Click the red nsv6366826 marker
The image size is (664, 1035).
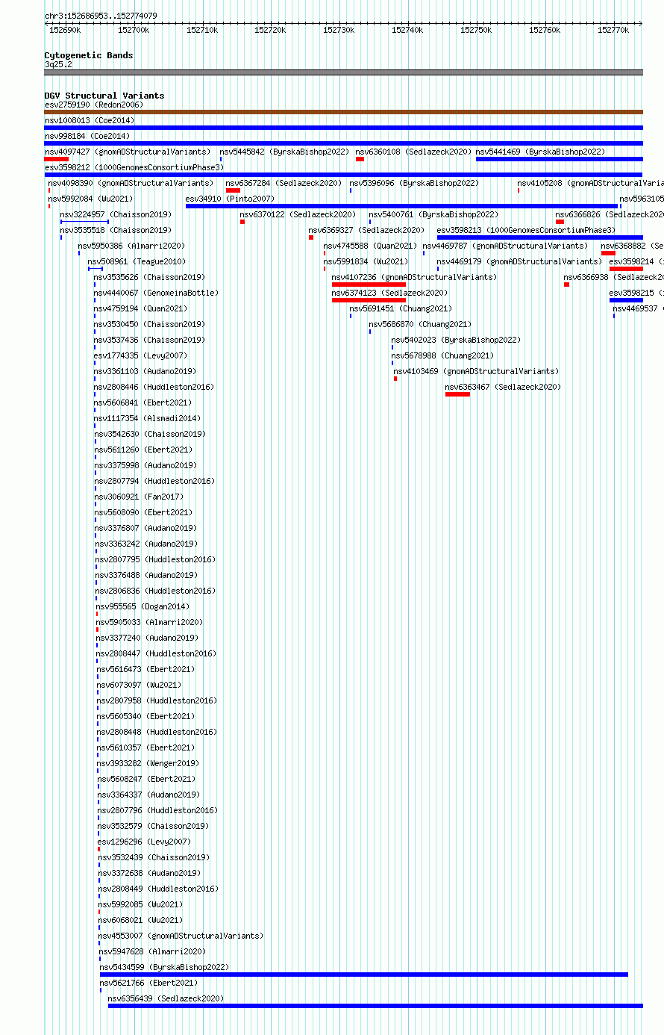point(560,222)
